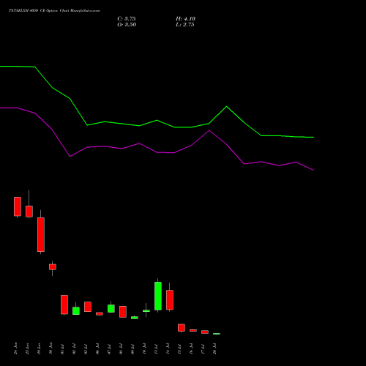Click the purple indicator line
Image resolution: width=366 pixels, height=366 pixels.
pos(157,152)
